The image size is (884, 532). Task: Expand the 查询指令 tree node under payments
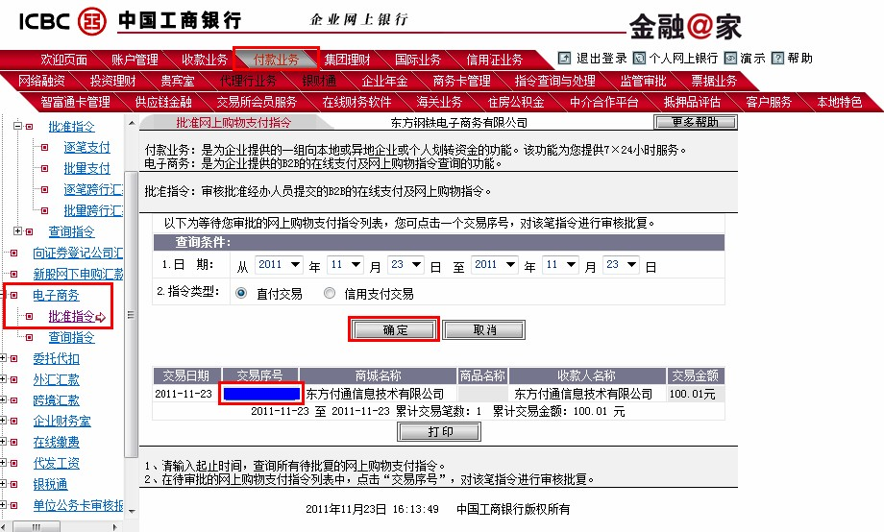click(x=17, y=231)
